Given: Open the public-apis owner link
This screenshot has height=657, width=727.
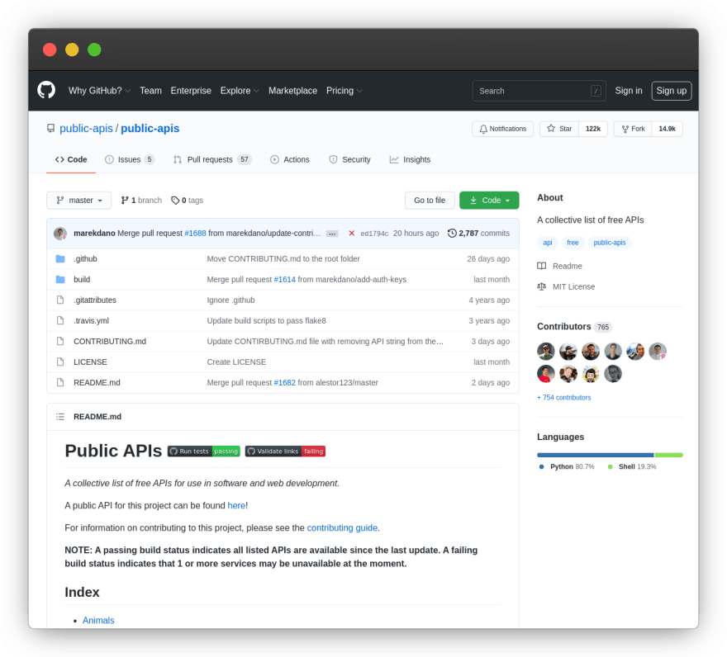Looking at the screenshot, I should (86, 128).
